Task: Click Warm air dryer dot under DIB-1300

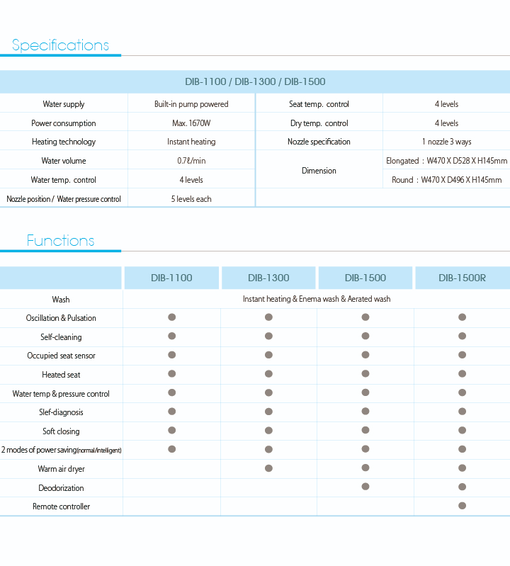Action: [x=268, y=468]
